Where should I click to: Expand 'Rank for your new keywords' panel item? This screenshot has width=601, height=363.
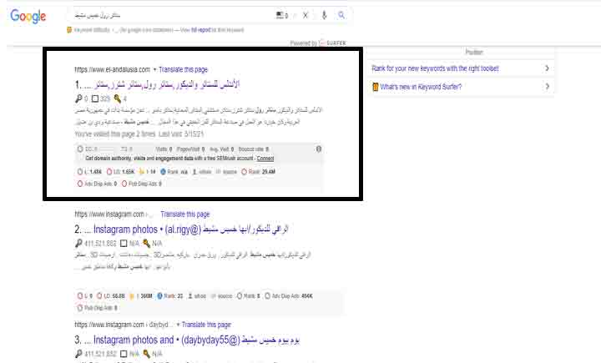coord(547,68)
